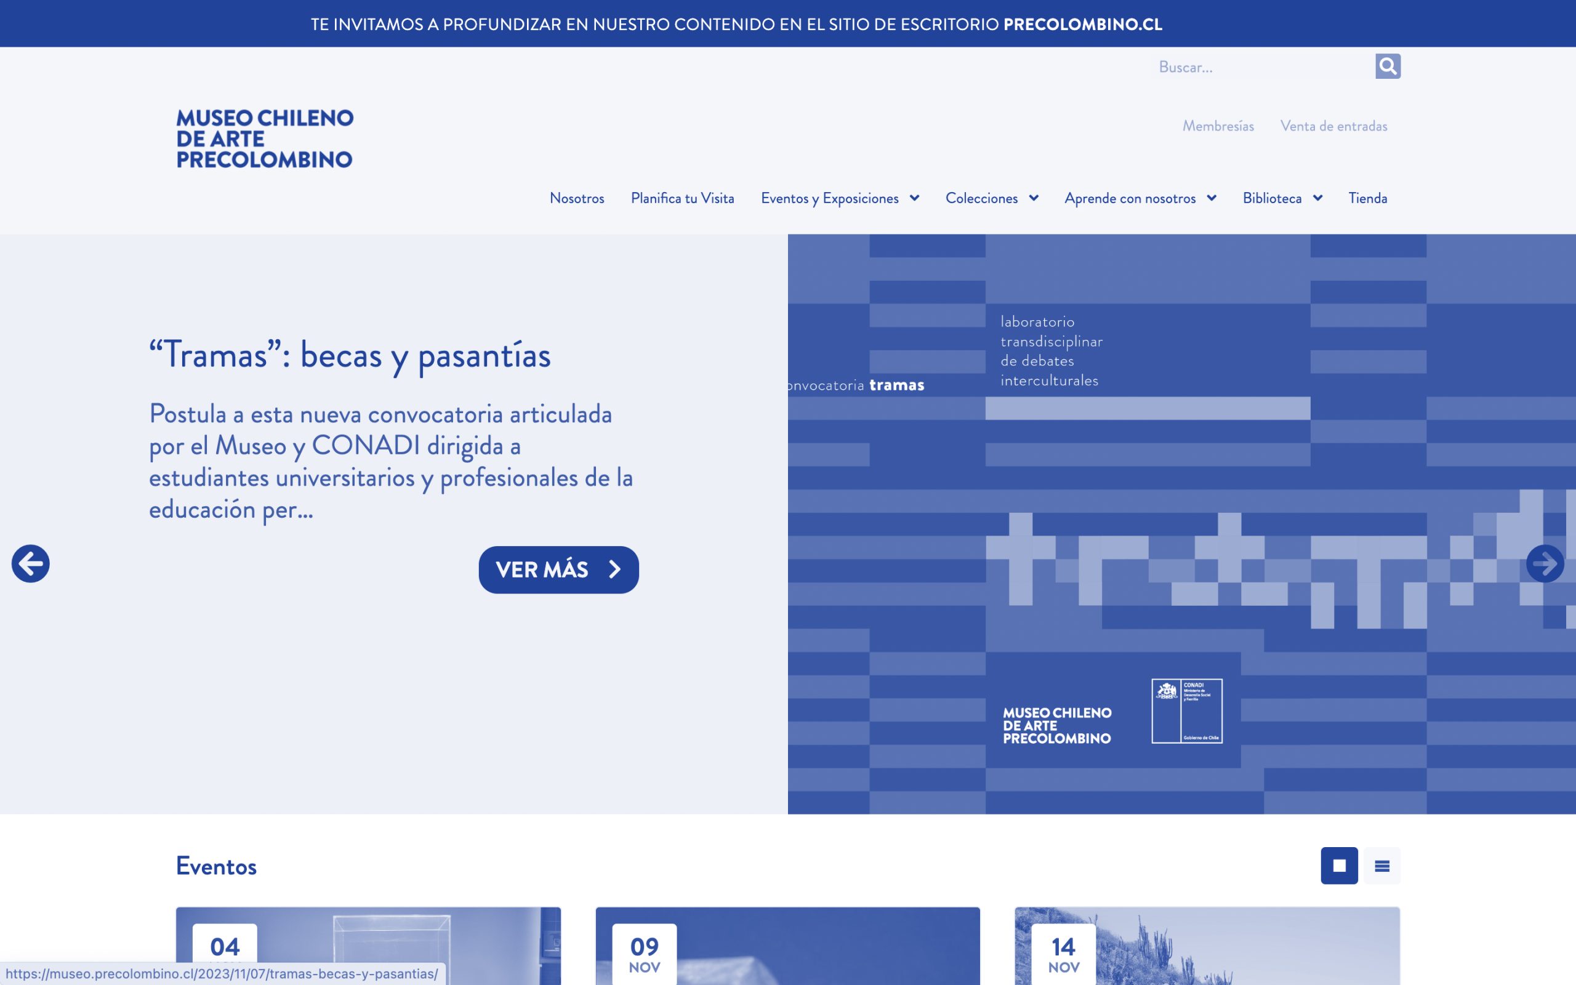Expand the Colecciones dropdown chevron
1576x985 pixels.
click(1034, 198)
